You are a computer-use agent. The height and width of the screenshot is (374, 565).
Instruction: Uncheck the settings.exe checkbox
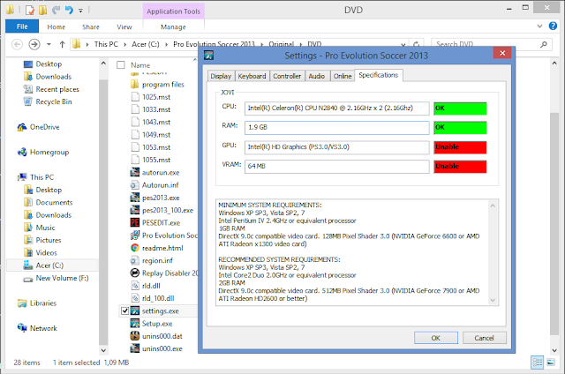tap(125, 310)
